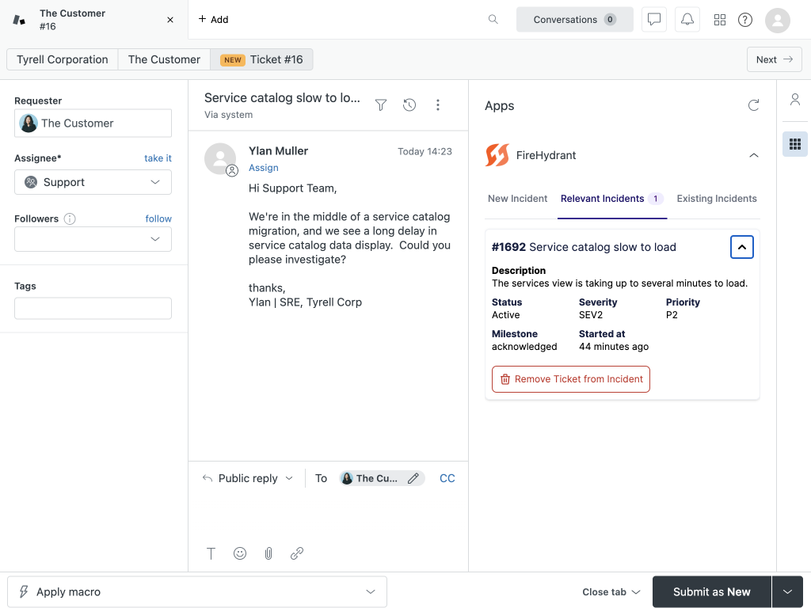Open the Public reply type dropdown

(247, 478)
